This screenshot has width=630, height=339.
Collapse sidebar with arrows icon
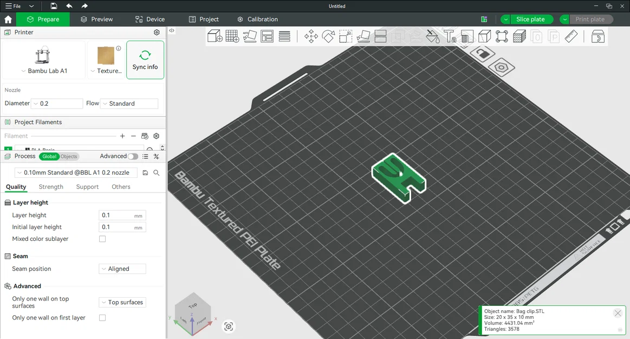172,30
